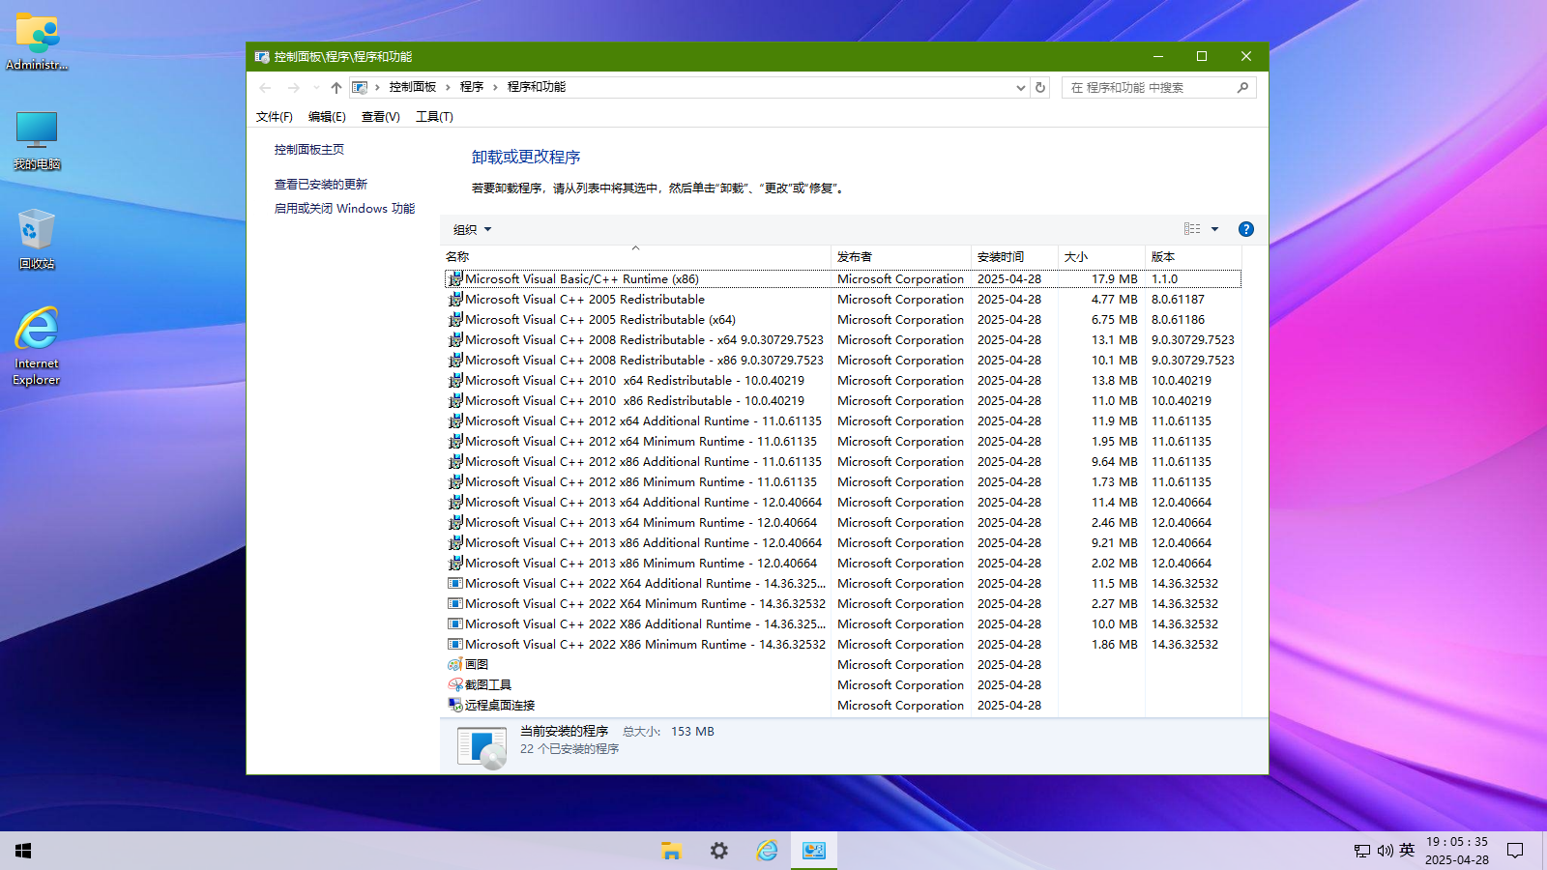The width and height of the screenshot is (1547, 870).
Task: Select Visual C++ 2022 X64 Additional Runtime icon
Action: click(455, 583)
